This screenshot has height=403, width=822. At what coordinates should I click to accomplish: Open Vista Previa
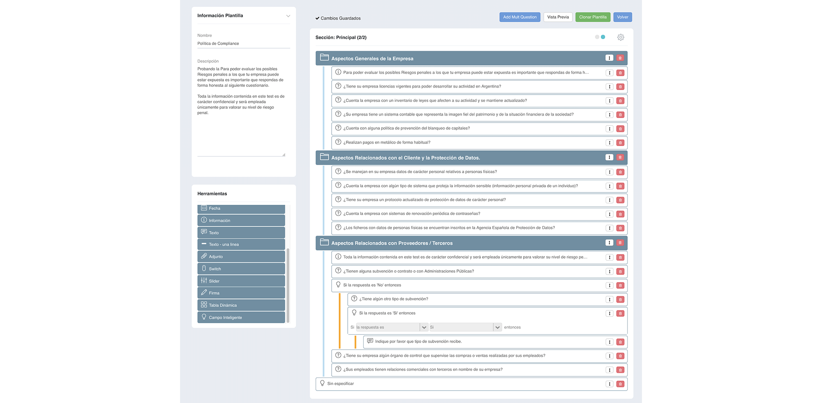pos(558,17)
